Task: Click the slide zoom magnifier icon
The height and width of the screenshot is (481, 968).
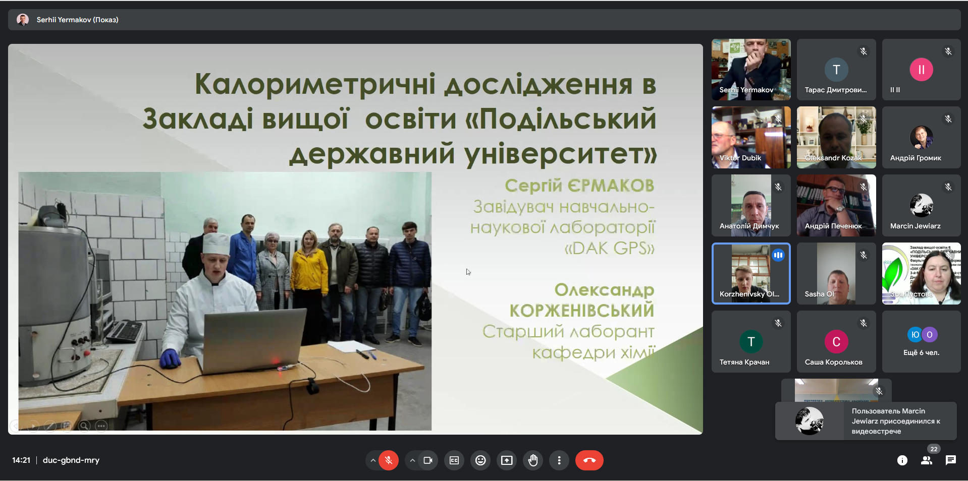Action: [x=84, y=426]
